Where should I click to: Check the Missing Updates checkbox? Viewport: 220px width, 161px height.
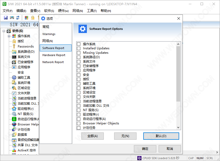pyautogui.click(x=79, y=53)
